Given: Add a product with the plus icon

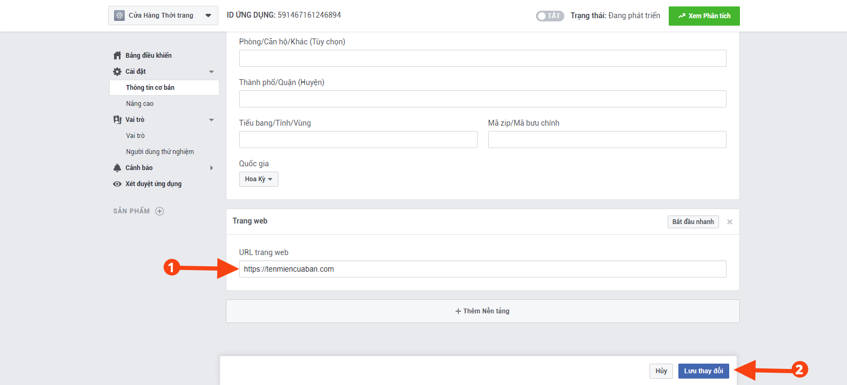Looking at the screenshot, I should [160, 211].
